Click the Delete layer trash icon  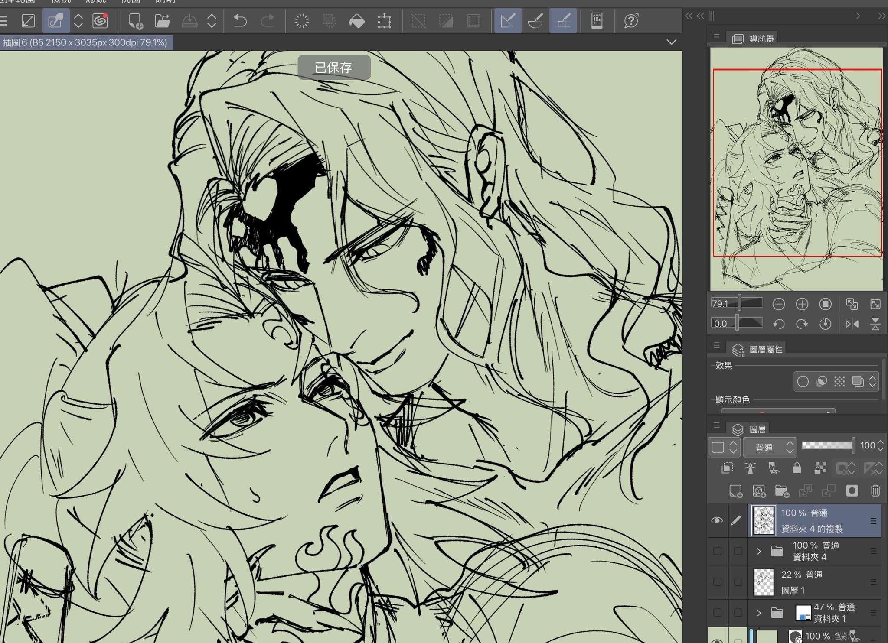[x=875, y=490]
